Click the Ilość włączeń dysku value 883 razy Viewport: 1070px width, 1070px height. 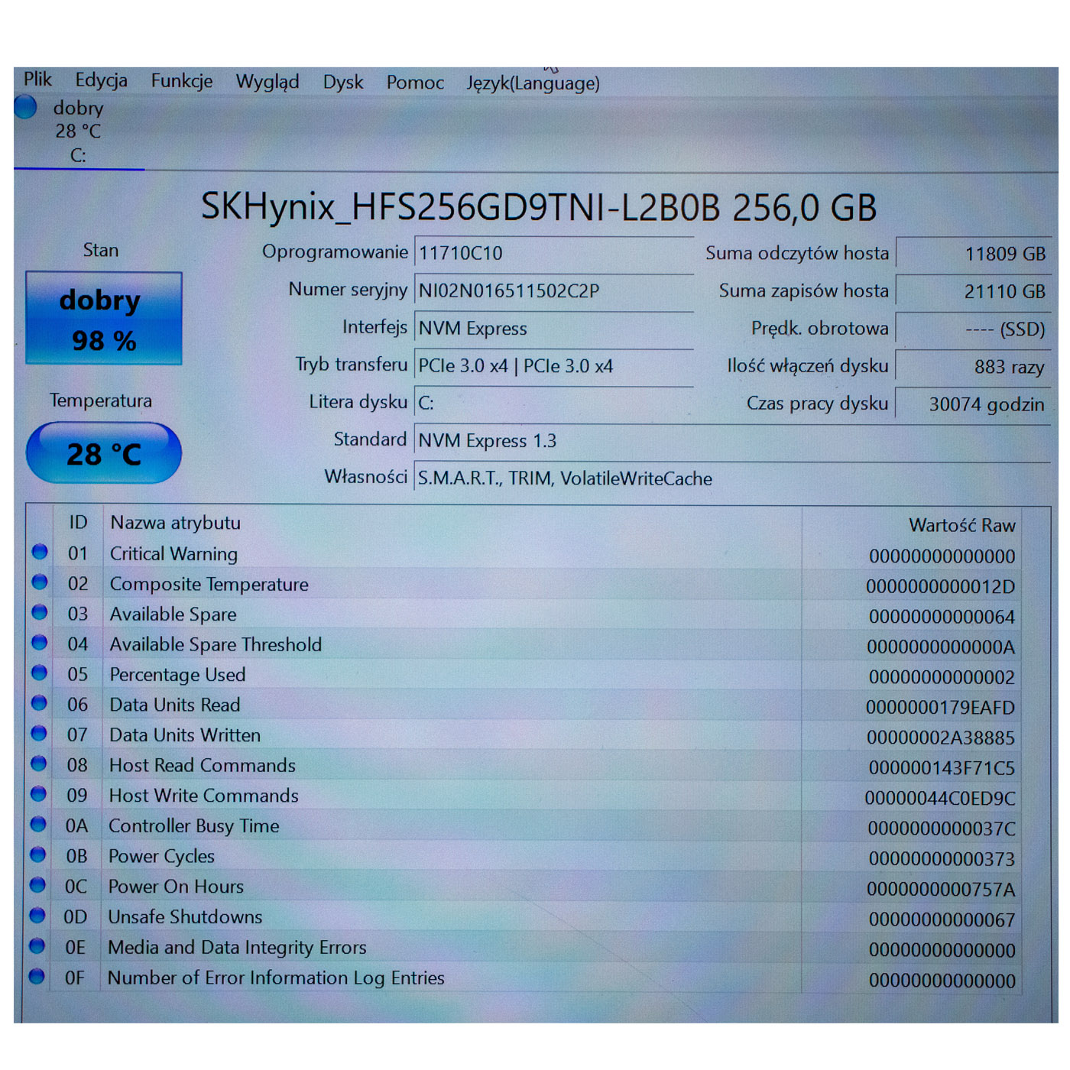coord(973,367)
